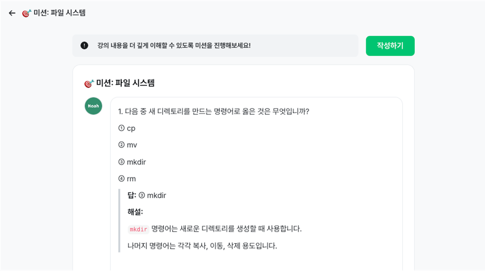Click the target icon beside the card title
Screen dimensions: 485x271
89,83
